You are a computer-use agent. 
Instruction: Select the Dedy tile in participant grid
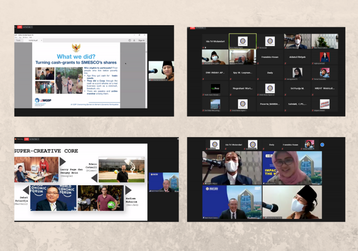coord(269,73)
